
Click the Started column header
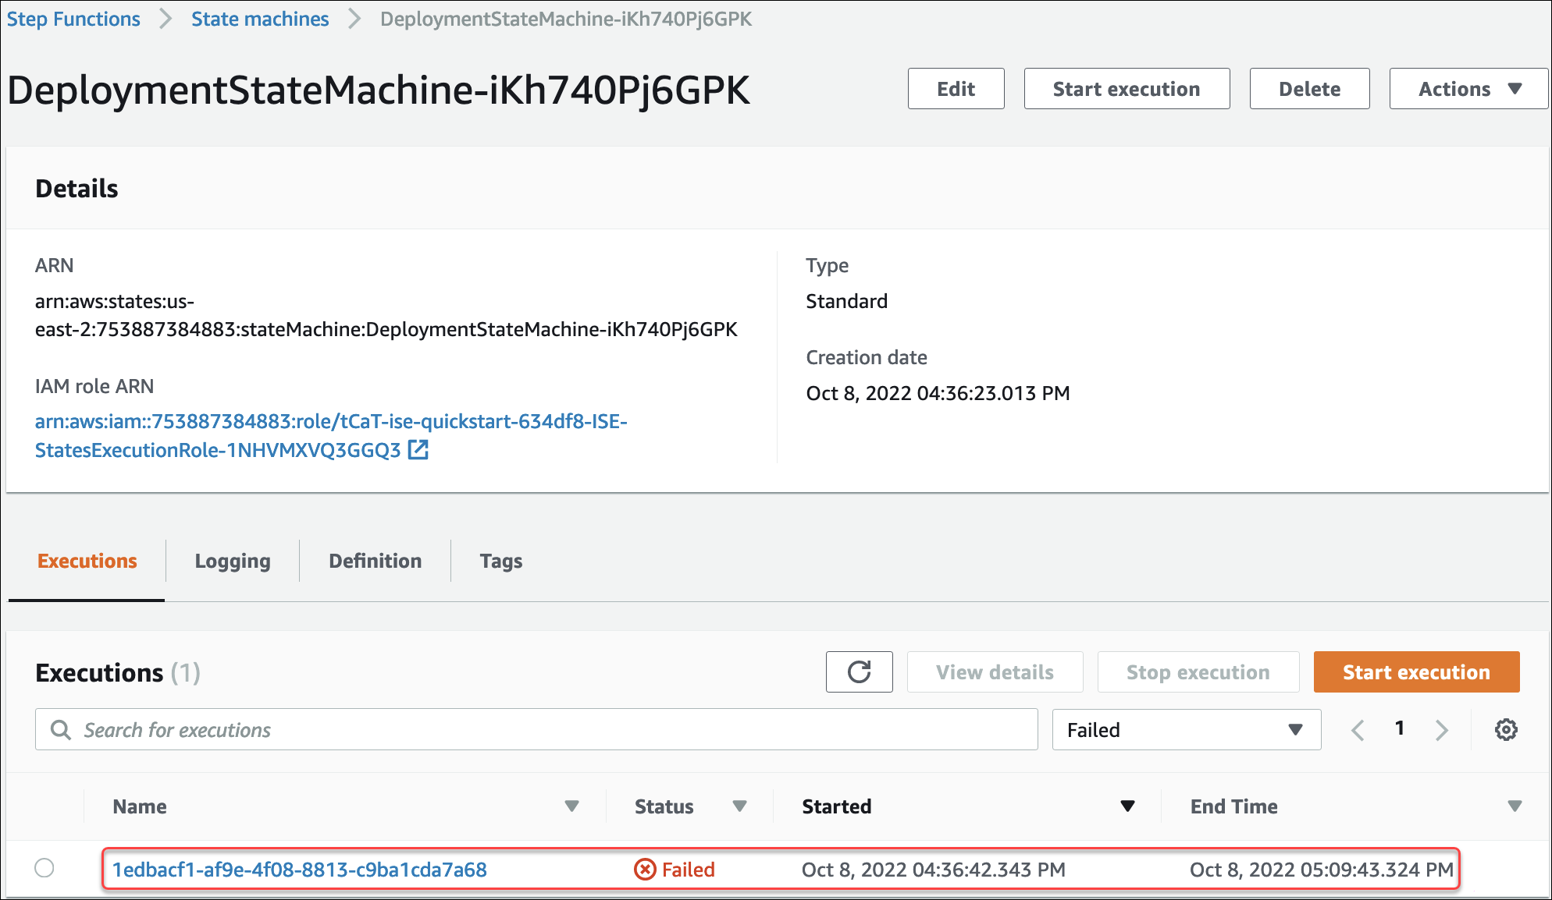(x=836, y=806)
